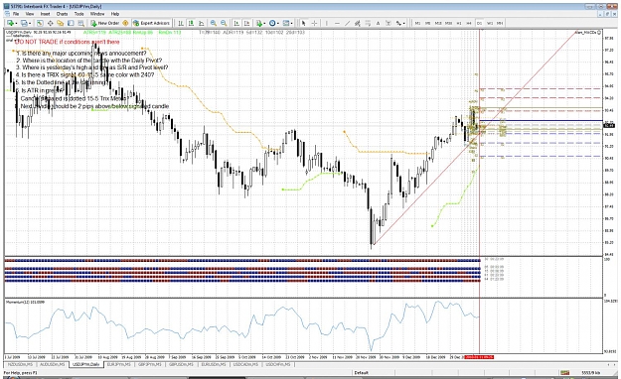The width and height of the screenshot is (621, 379).
Task: Select the trendline drawing tool
Action: point(348,23)
